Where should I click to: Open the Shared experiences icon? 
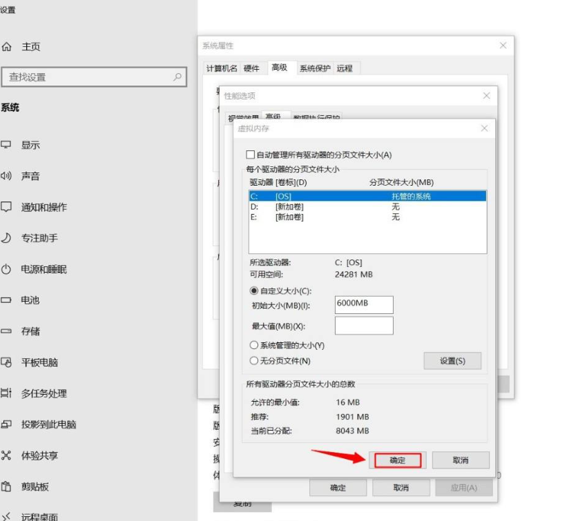click(x=6, y=455)
